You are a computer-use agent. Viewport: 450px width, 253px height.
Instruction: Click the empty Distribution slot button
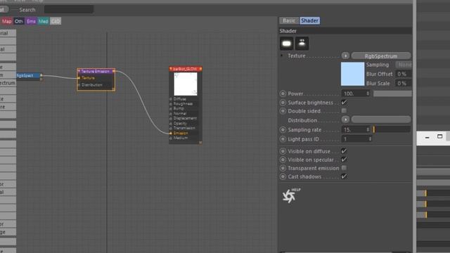(x=381, y=119)
